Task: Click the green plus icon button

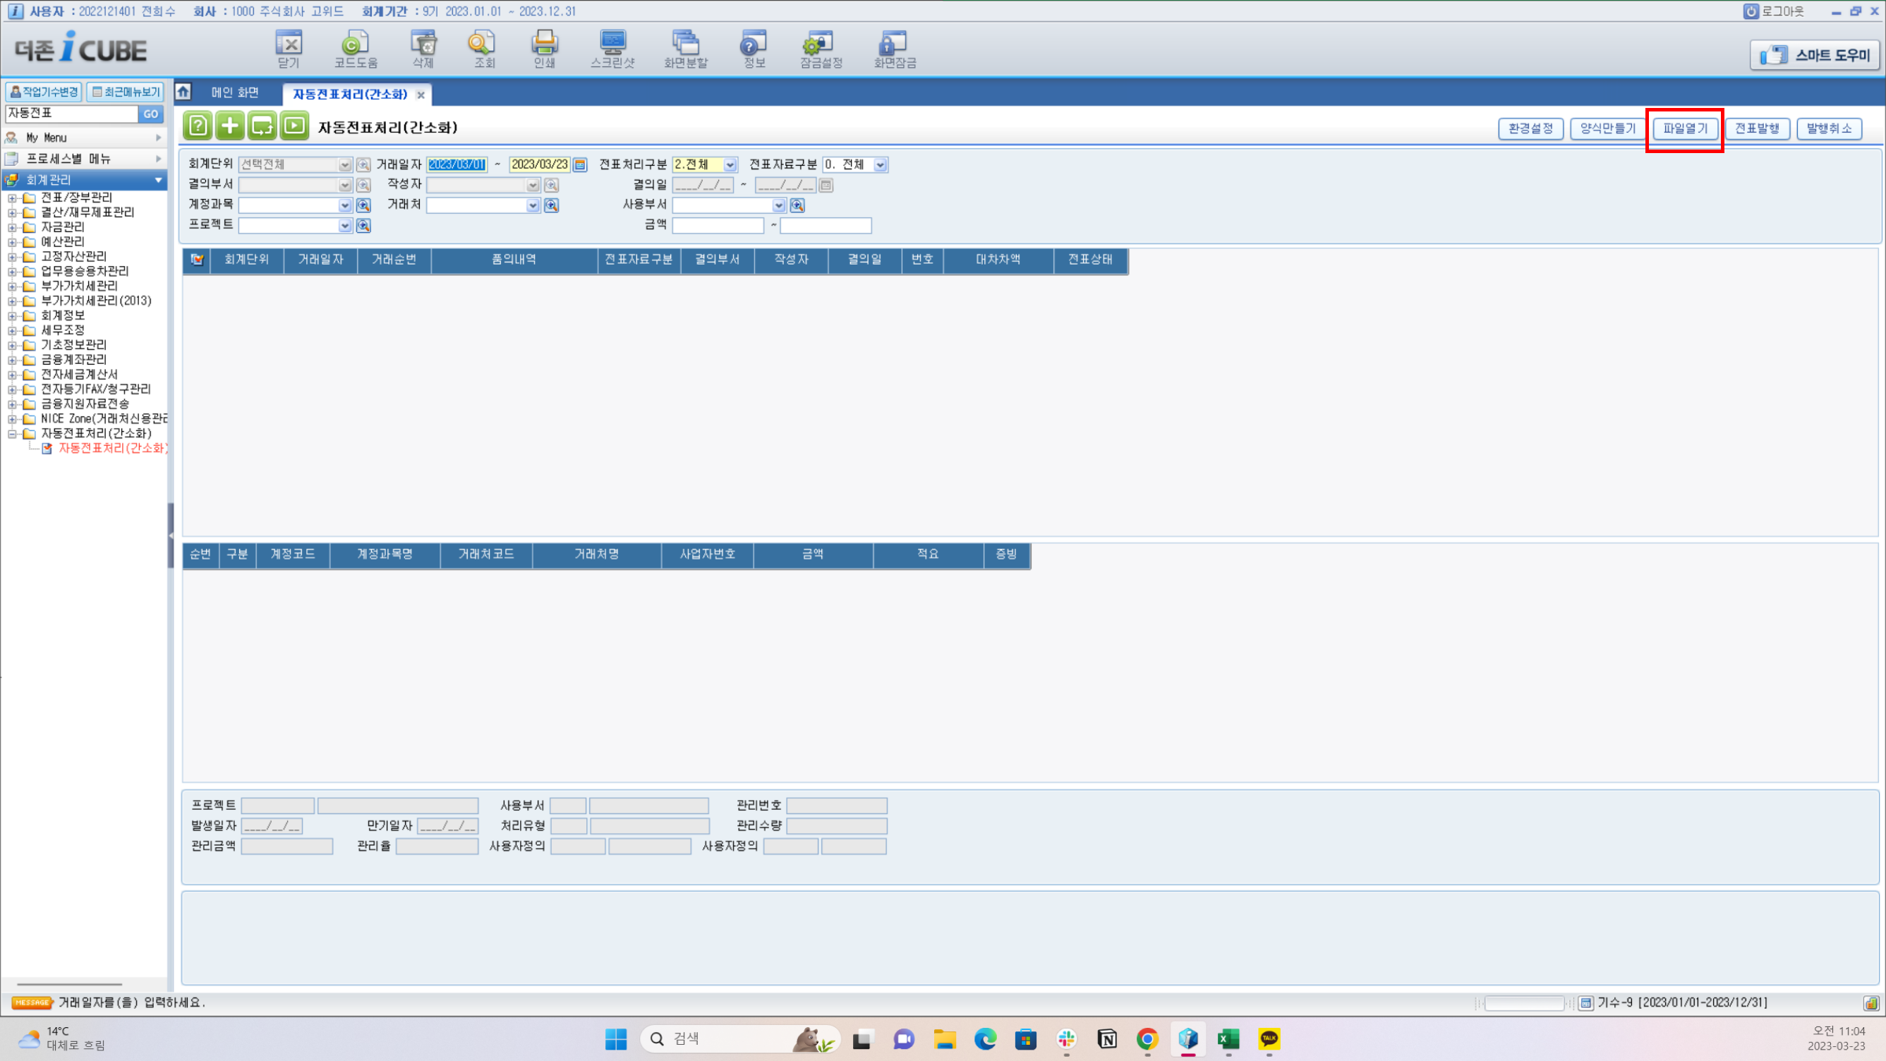Action: tap(230, 126)
